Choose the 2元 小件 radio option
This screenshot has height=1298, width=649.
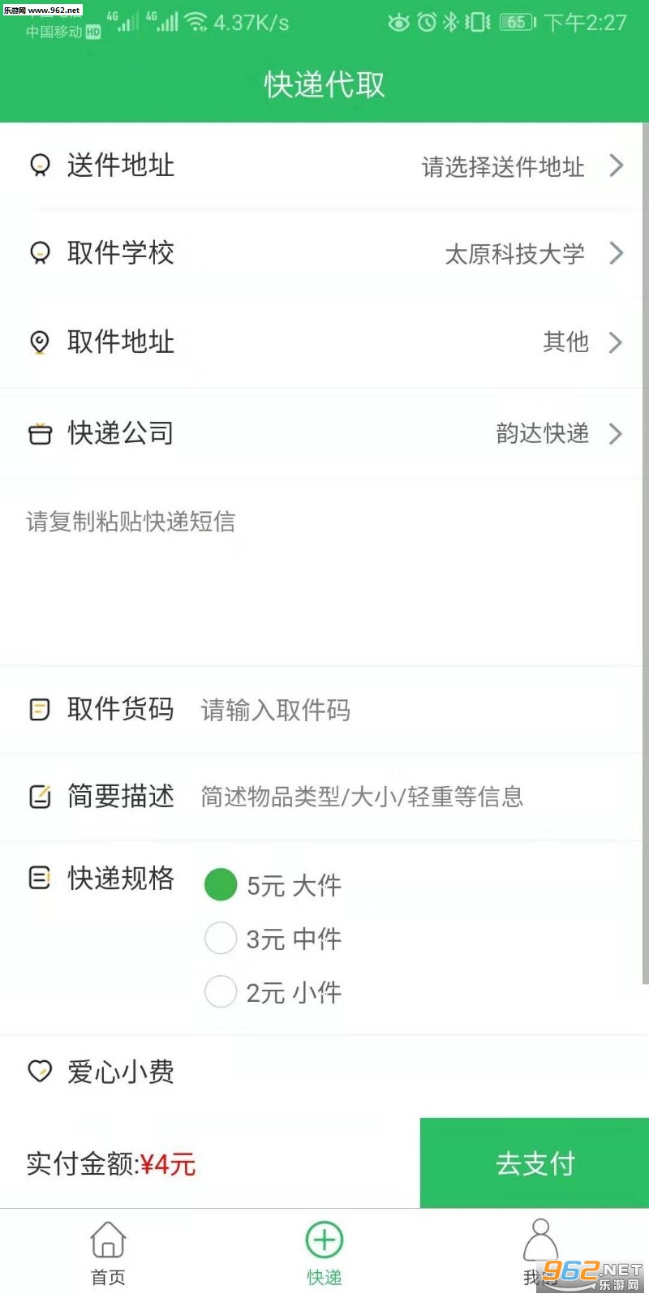[221, 991]
